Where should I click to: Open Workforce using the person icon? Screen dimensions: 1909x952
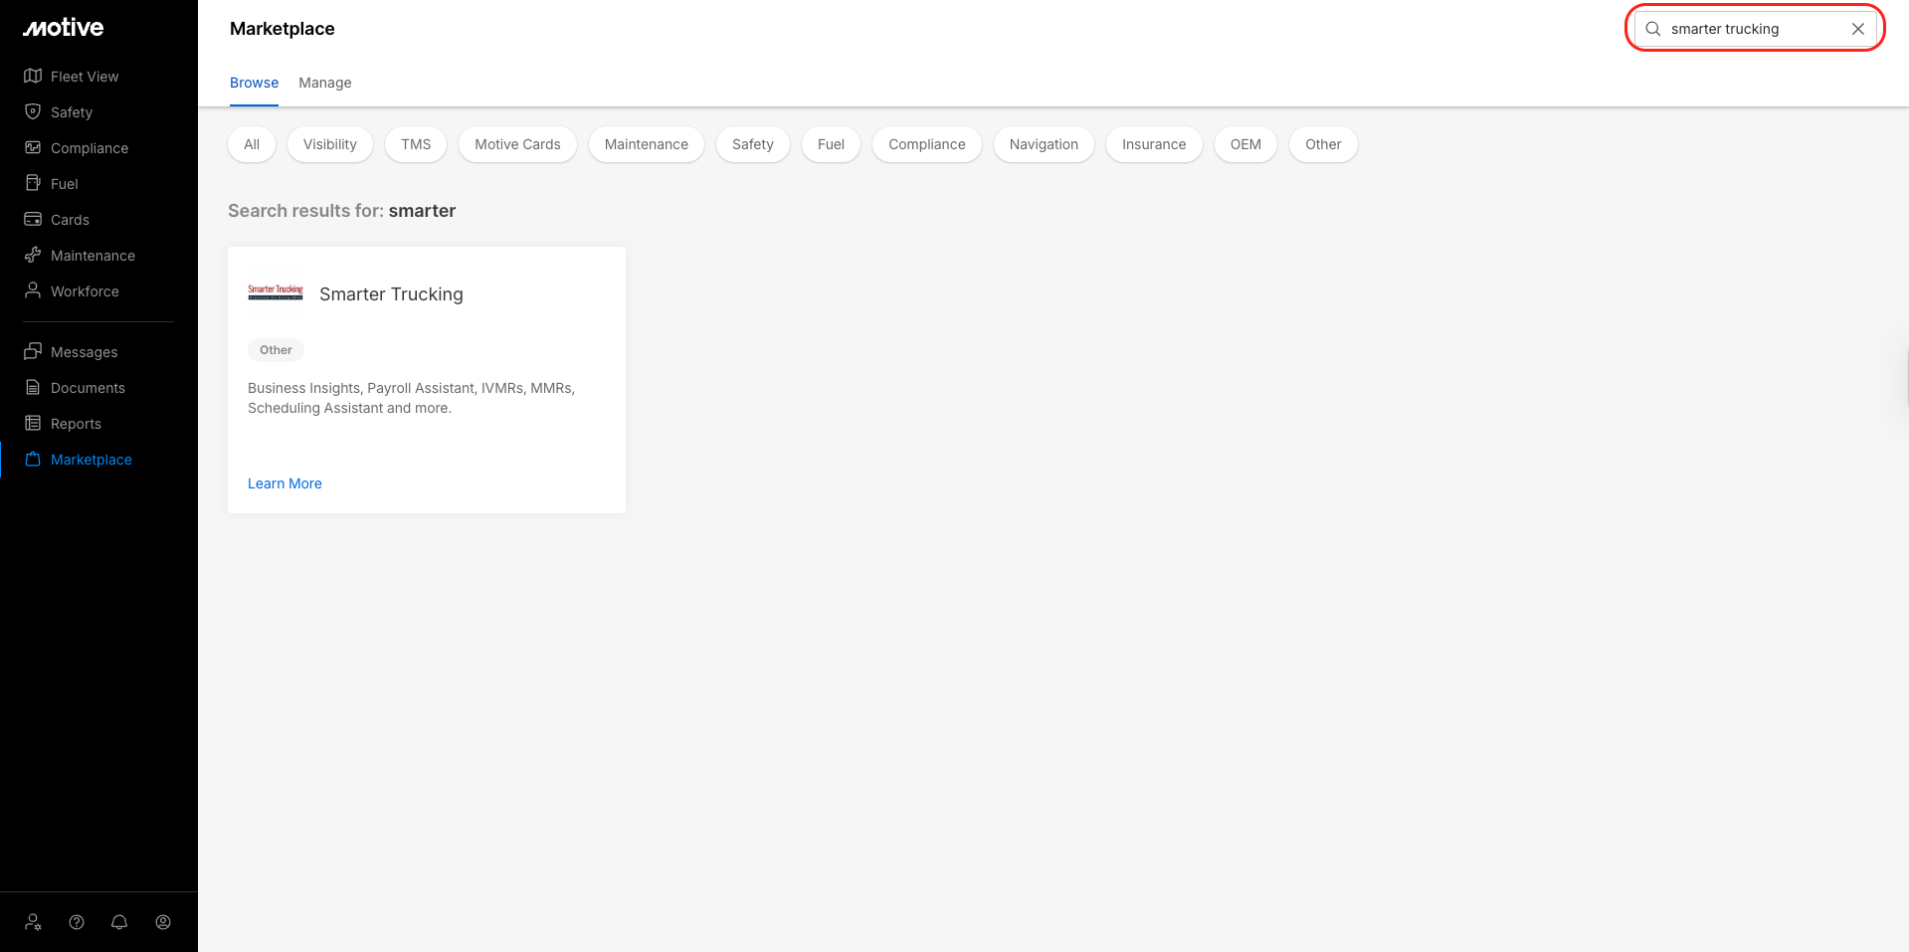point(33,291)
